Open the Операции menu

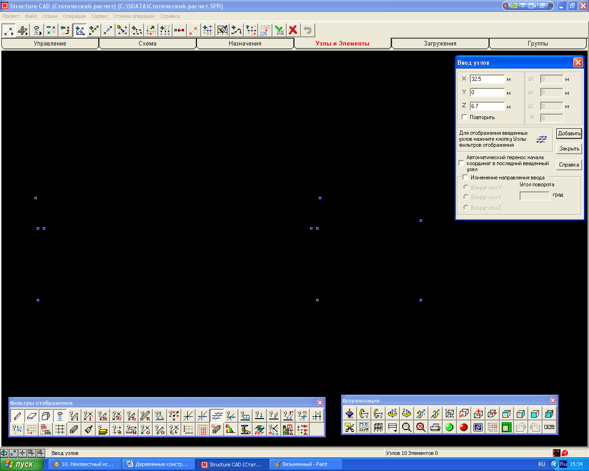point(74,16)
